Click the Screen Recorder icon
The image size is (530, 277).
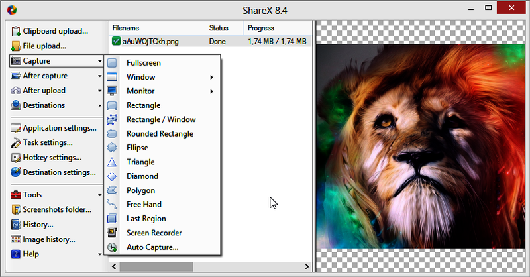point(112,233)
